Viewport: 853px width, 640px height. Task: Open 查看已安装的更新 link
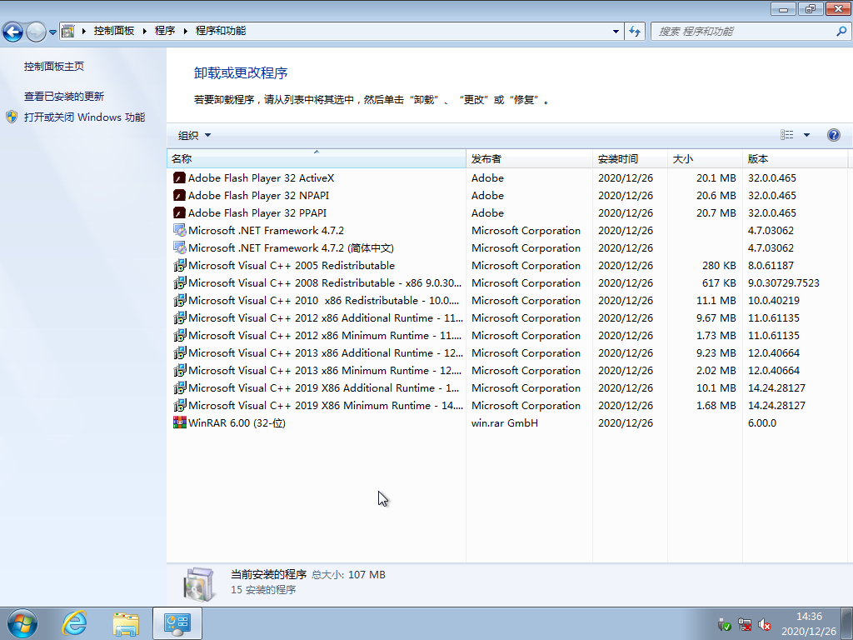(x=63, y=97)
